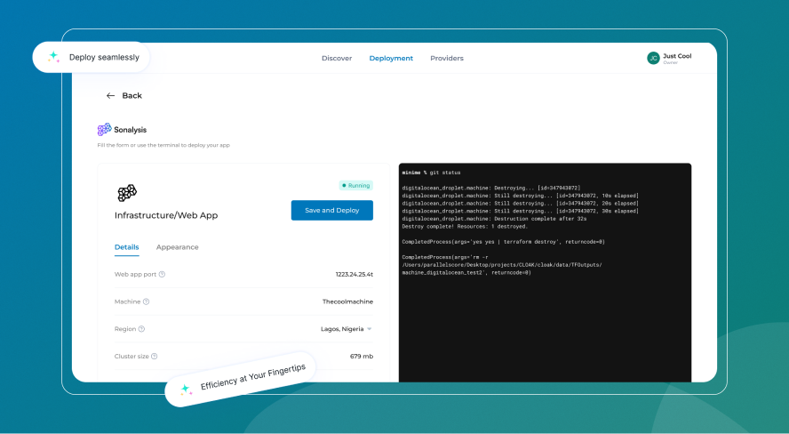
Task: Click the Back link text
Action: 131,96
